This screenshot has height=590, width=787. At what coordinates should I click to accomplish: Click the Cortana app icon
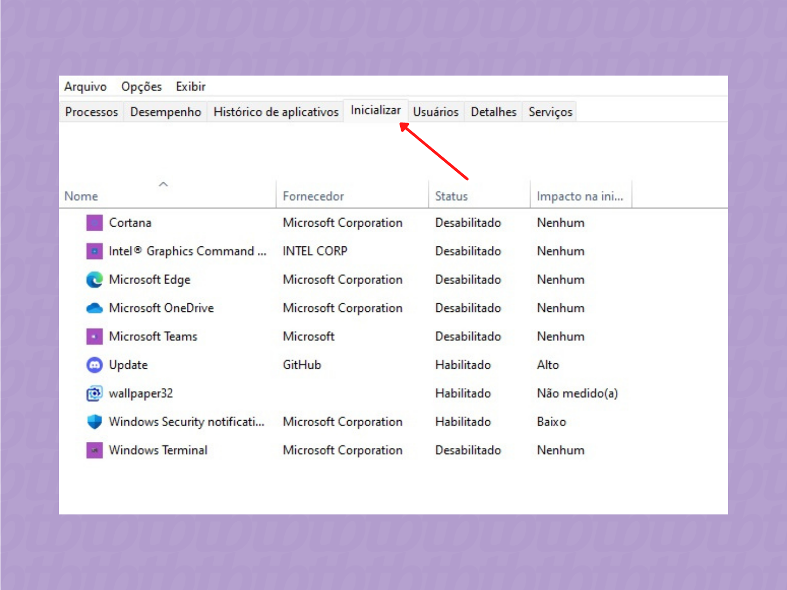point(94,223)
